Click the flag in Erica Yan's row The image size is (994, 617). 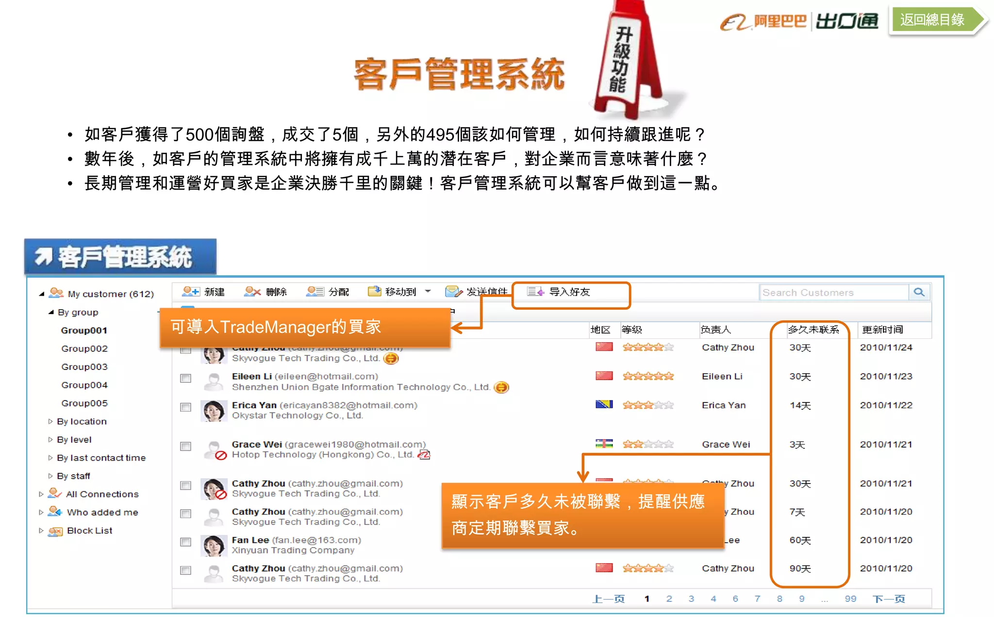click(x=604, y=404)
